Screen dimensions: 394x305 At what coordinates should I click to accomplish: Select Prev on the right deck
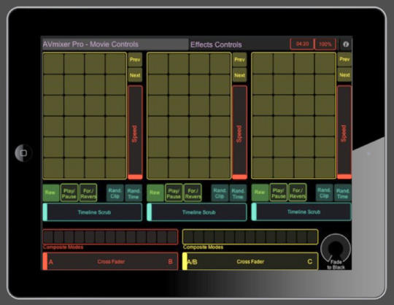[x=344, y=59]
